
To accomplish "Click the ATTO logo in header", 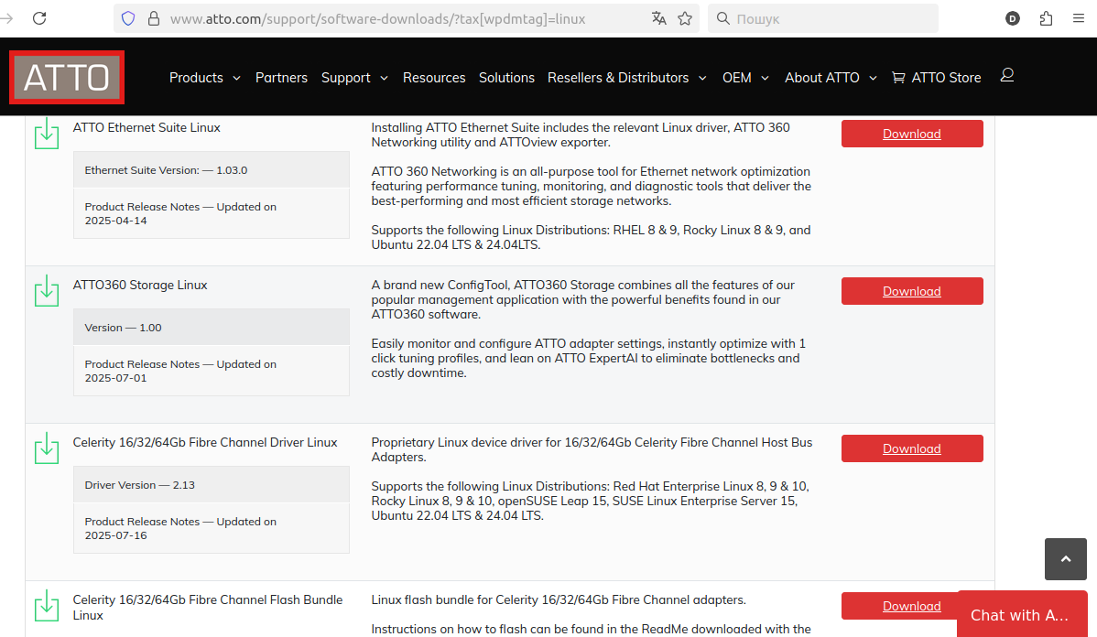I will pyautogui.click(x=67, y=78).
